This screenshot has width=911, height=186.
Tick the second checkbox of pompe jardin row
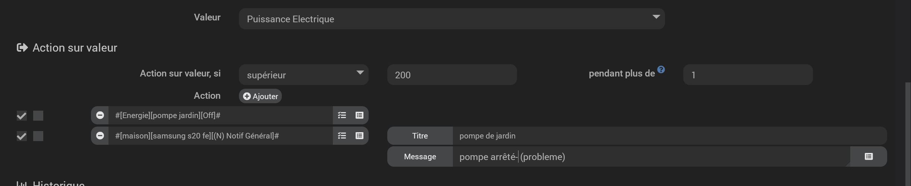point(38,116)
